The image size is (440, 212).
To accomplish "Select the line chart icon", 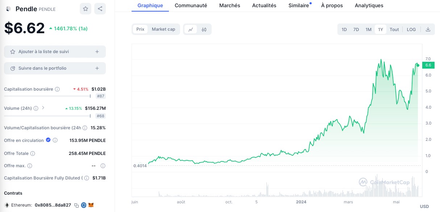I will click(191, 29).
